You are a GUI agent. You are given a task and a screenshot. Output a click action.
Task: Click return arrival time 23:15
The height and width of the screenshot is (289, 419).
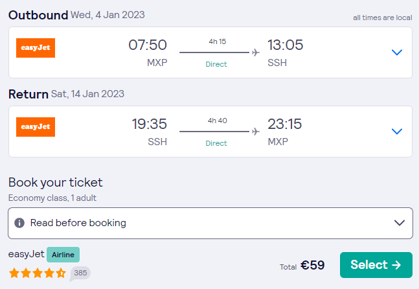285,124
